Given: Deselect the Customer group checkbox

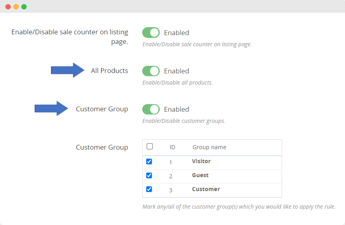Looking at the screenshot, I should [149, 189].
